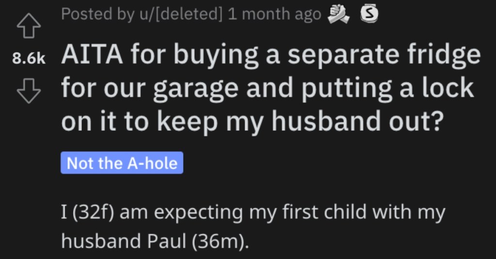
Task: Click the name "Paul (36m)" in the body
Action: (198, 241)
